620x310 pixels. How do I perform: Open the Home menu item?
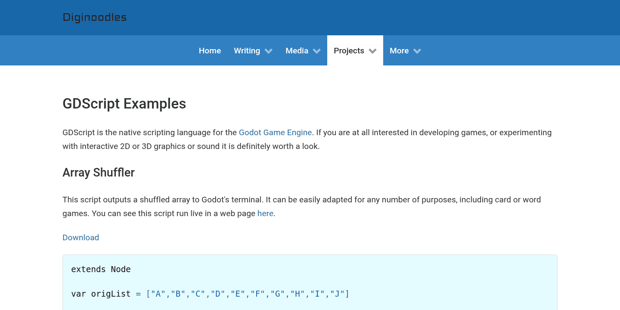pos(210,51)
